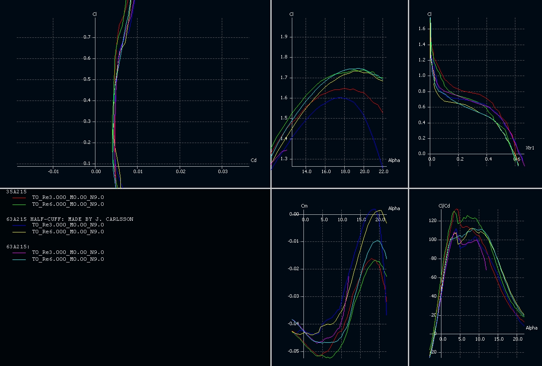Click the Cm axis label on moment graph
Image resolution: width=542 pixels, height=366 pixels.
[x=305, y=206]
